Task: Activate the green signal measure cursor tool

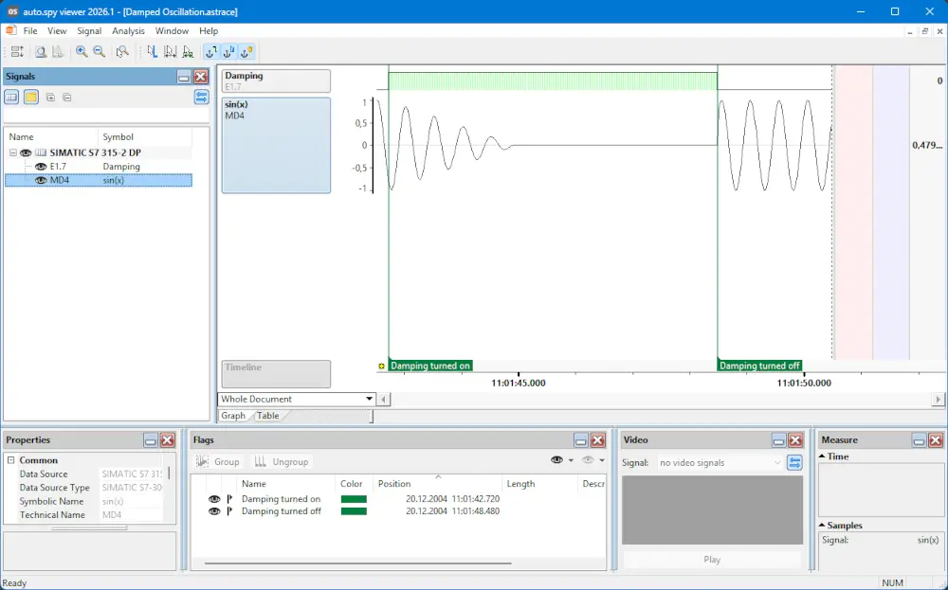Action: pyautogui.click(x=188, y=52)
